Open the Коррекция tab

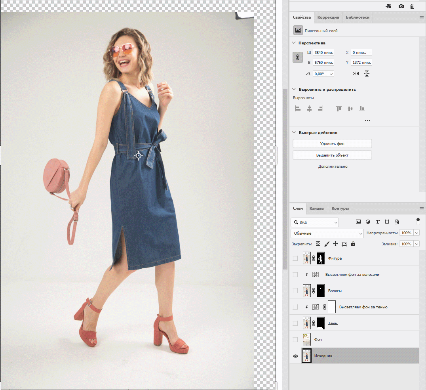[328, 17]
